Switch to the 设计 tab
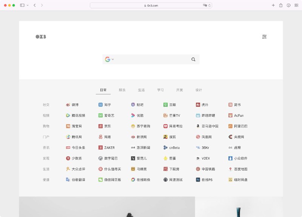The height and width of the screenshot is (217, 302). 199,90
